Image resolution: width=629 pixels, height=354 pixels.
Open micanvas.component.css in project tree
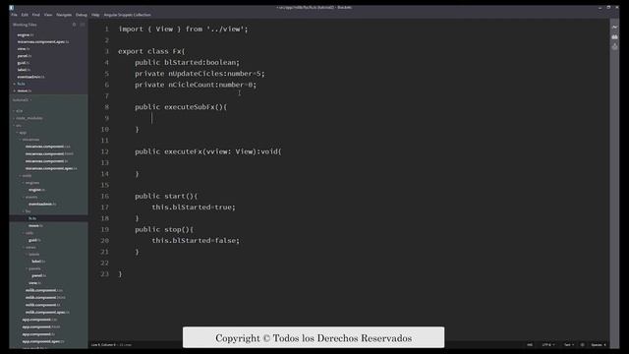click(47, 147)
